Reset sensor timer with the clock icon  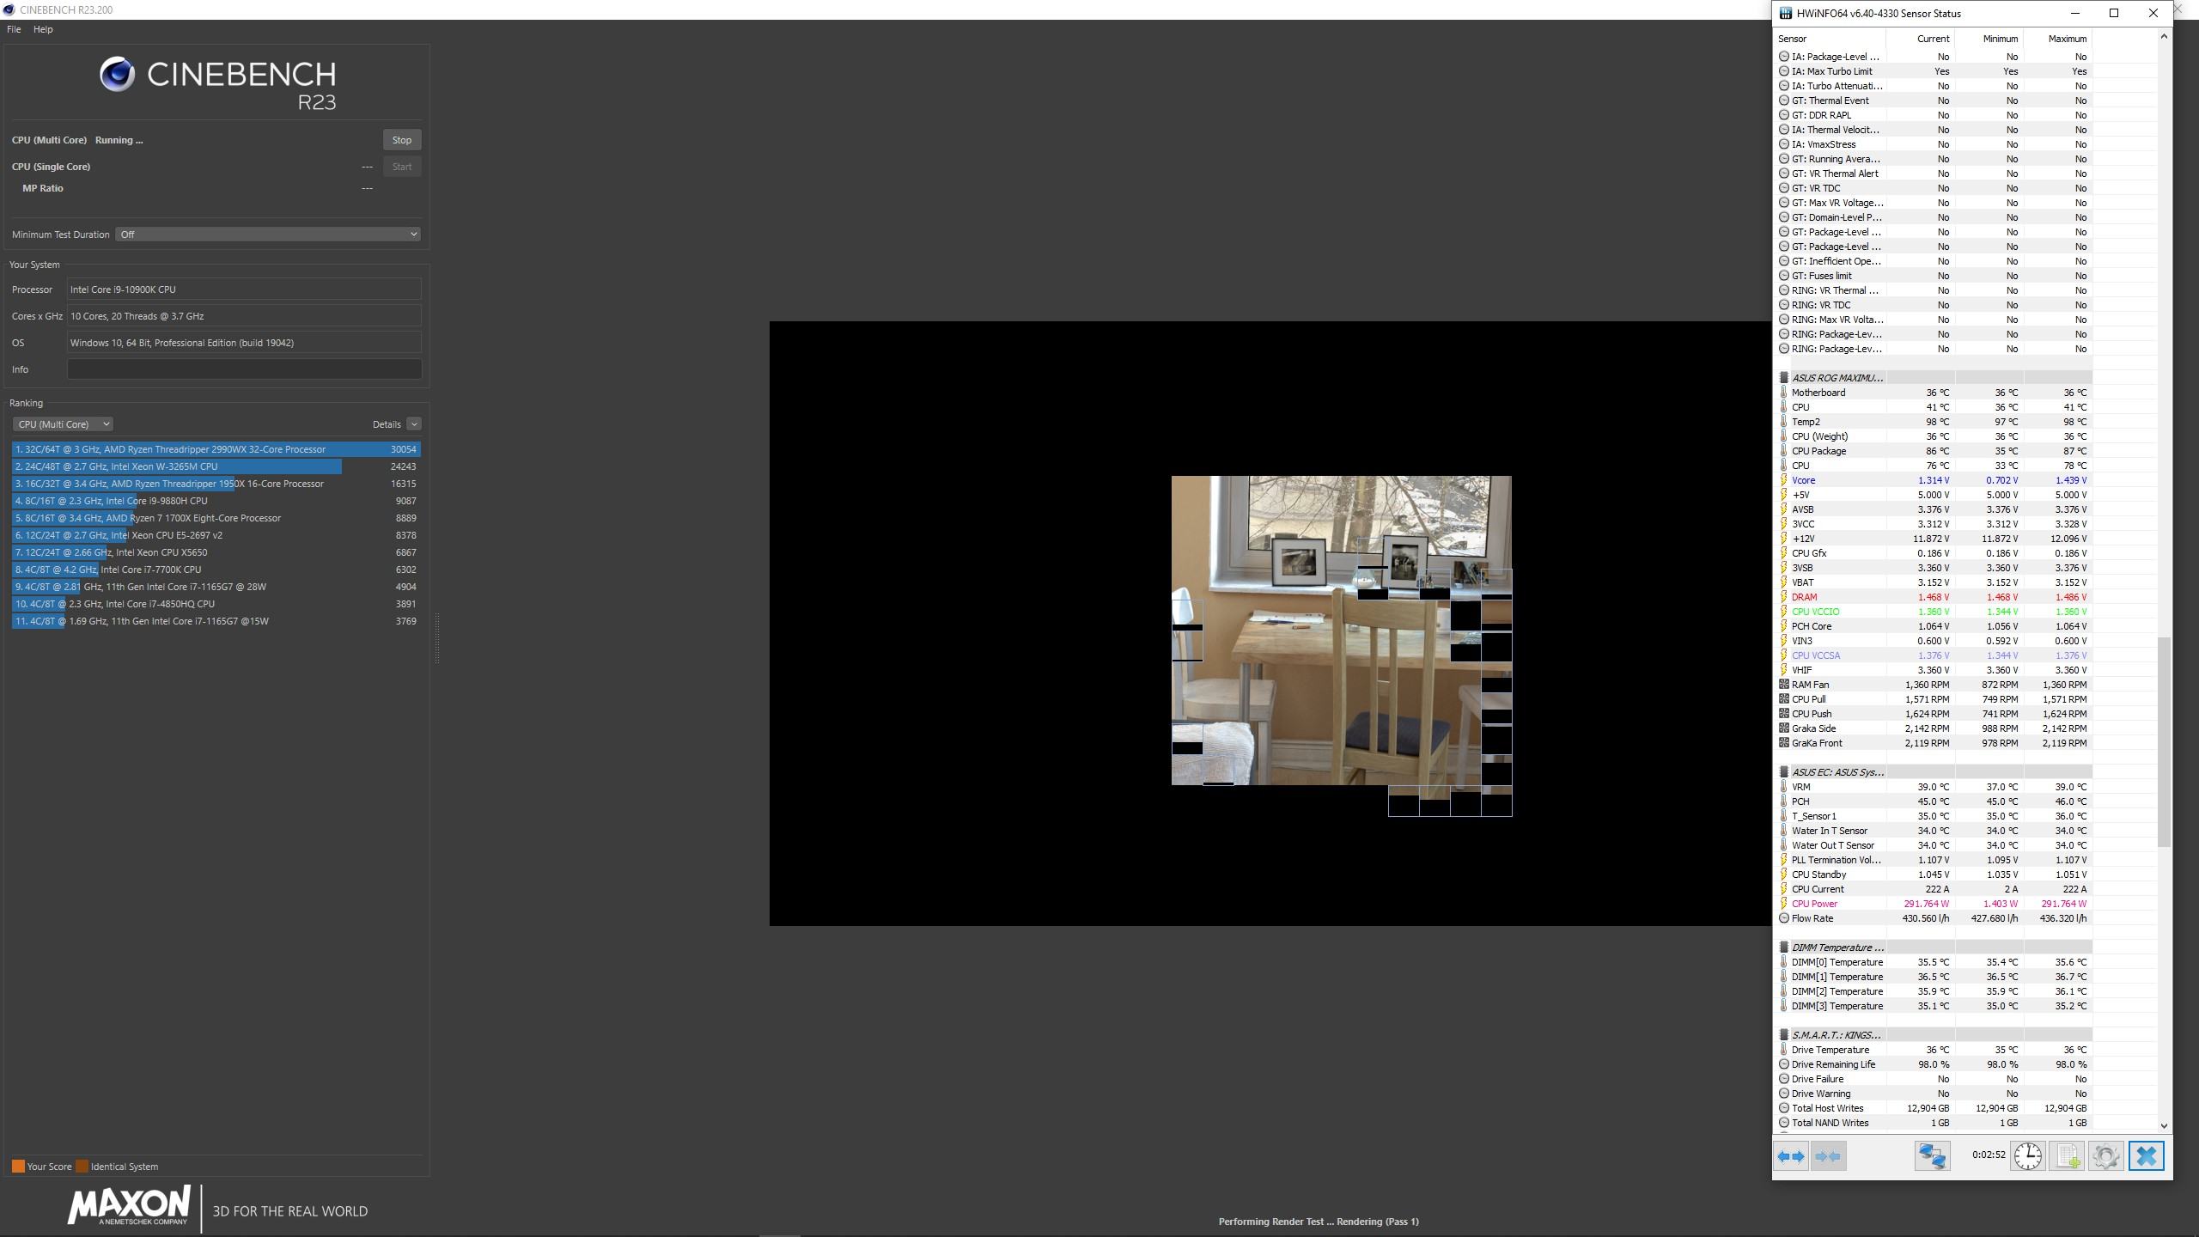(x=2027, y=1156)
